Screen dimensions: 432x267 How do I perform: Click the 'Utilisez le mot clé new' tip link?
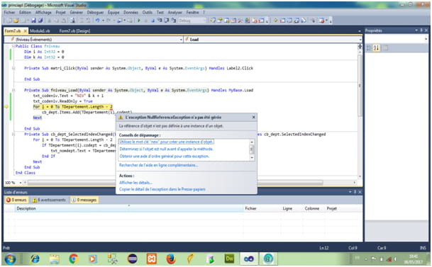tap(166, 142)
